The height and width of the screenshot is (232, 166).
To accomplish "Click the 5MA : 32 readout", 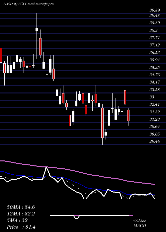I will 17,220.
